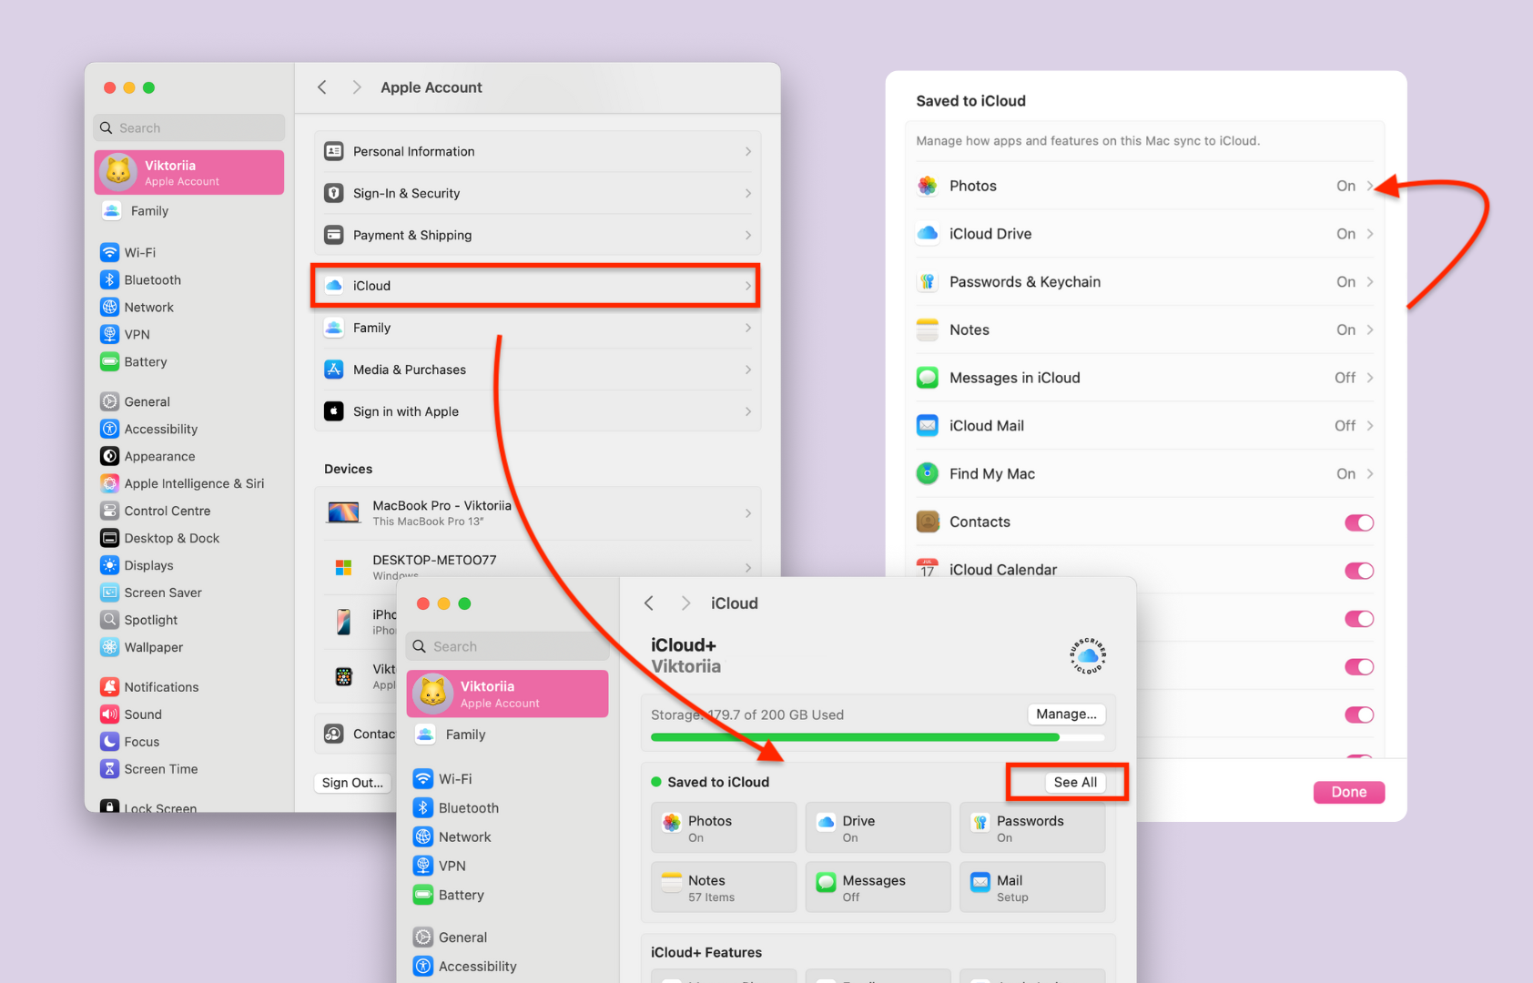Open VPN icon in Apple Account window sidebar
The width and height of the screenshot is (1533, 983).
(110, 334)
